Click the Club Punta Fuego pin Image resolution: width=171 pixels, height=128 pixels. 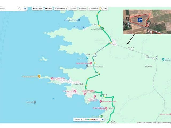(x=52, y=78)
